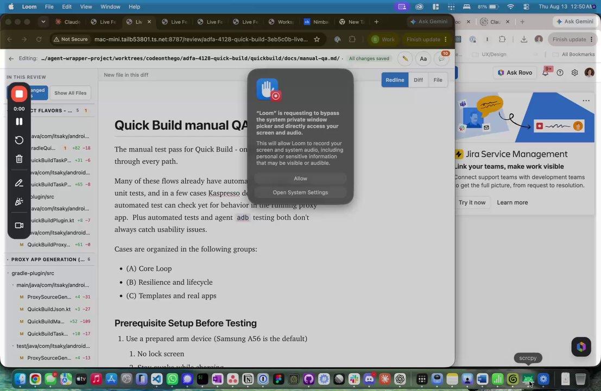Switch to Diff view

point(418,80)
